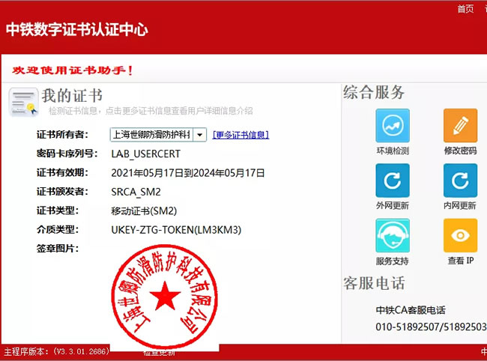Click the 证书所有者 field label
This screenshot has width=487, height=361.
click(62, 135)
